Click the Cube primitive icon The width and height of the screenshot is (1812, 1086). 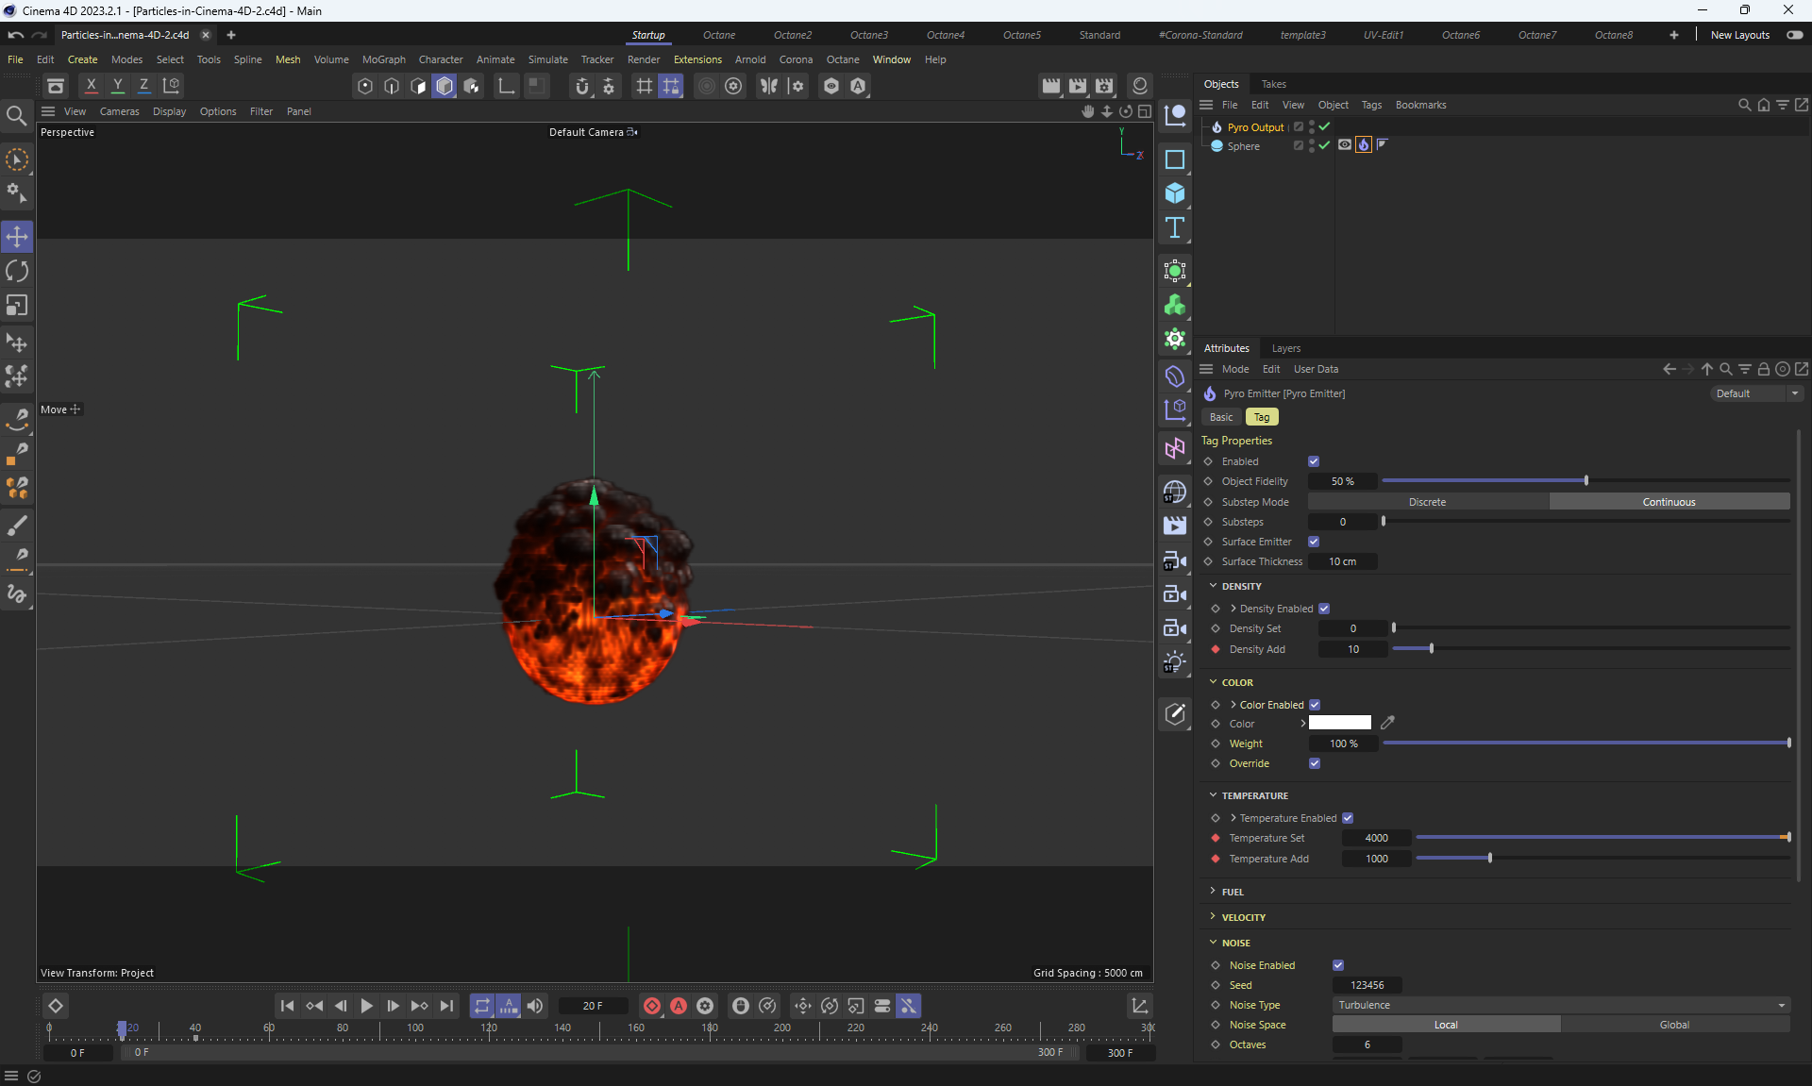1175,193
